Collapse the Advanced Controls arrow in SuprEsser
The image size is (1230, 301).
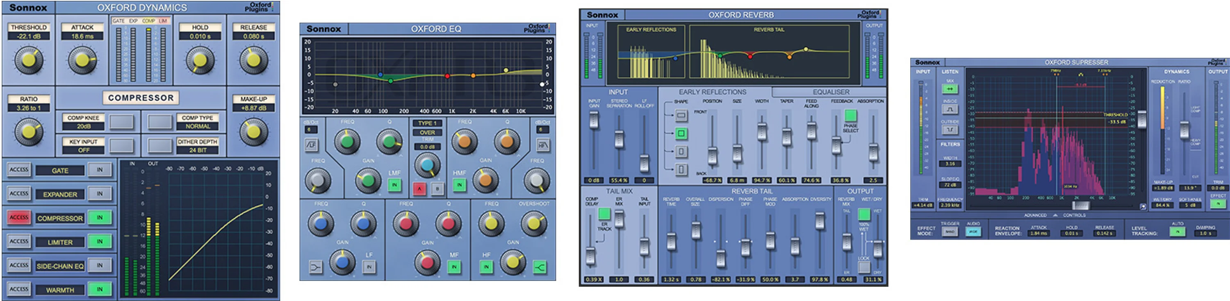tap(1055, 216)
